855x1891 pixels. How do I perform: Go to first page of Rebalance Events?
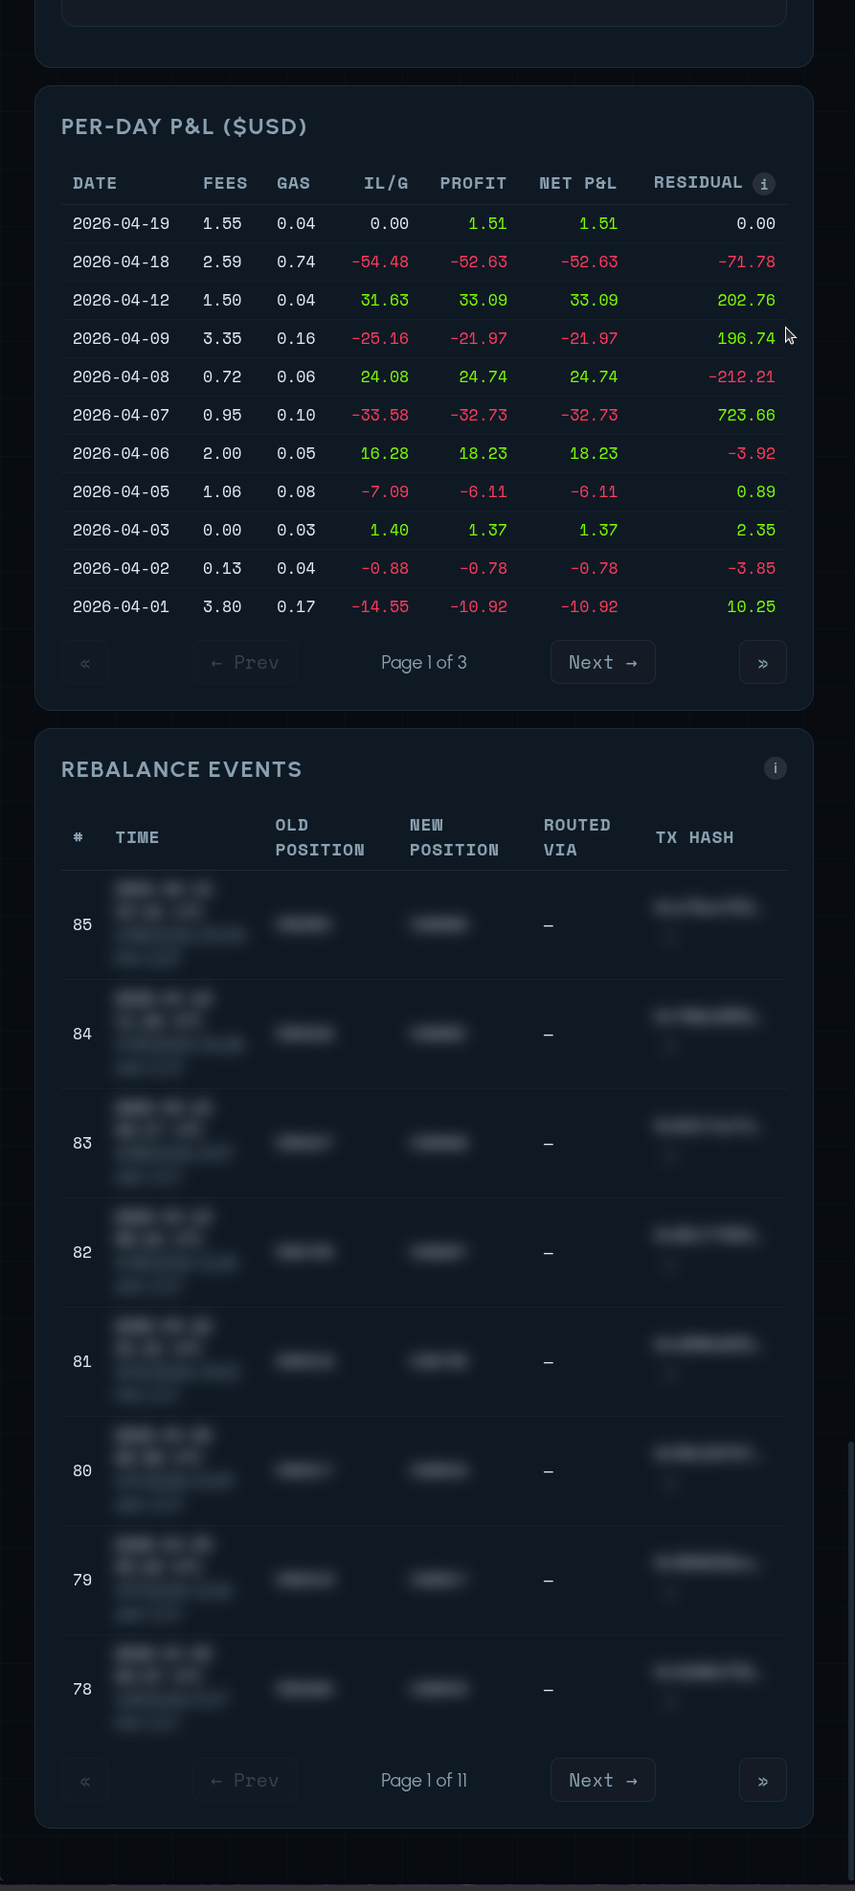[x=85, y=1780]
